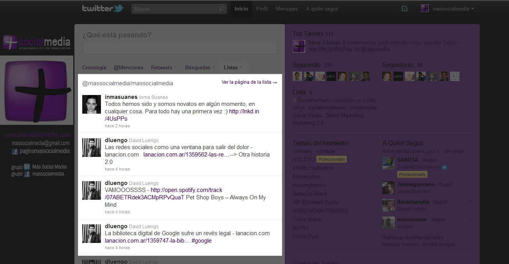
Task: Open the Rebecca Black trend
Action: 310,194
